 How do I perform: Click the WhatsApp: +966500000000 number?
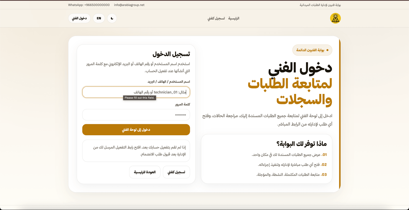pyautogui.click(x=89, y=5)
